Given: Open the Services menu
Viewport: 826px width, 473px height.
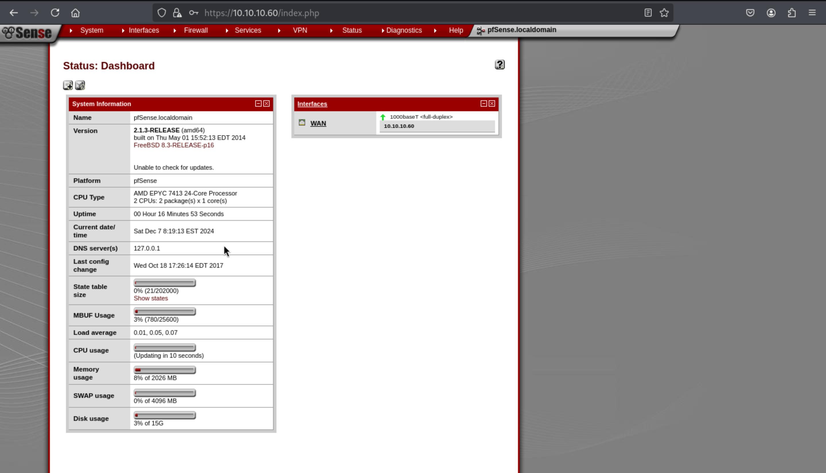Looking at the screenshot, I should [x=248, y=30].
